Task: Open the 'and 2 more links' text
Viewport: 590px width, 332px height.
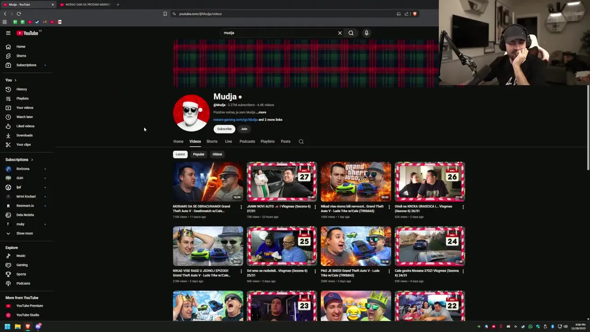Action: click(271, 120)
